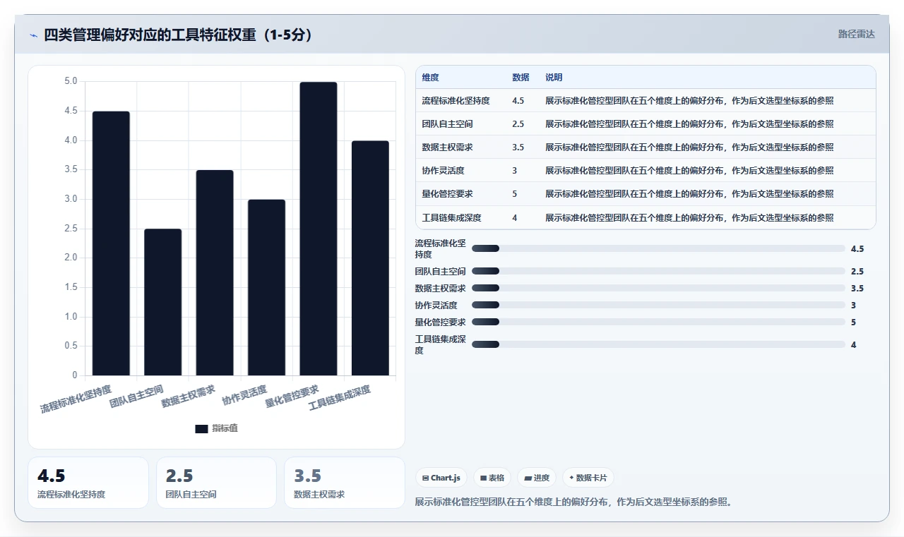
Task: Click the Chart.js chip
Action: click(441, 478)
